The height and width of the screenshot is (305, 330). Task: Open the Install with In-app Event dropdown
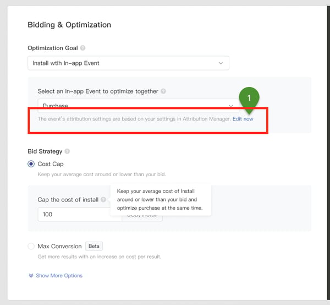[128, 63]
